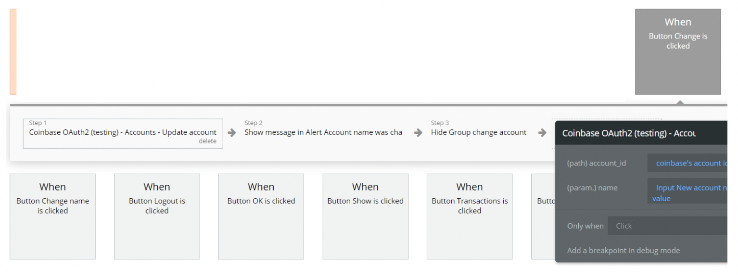Select the 'Button OK is clicked' event
Screen dimensions: 738x280
pos(261,216)
